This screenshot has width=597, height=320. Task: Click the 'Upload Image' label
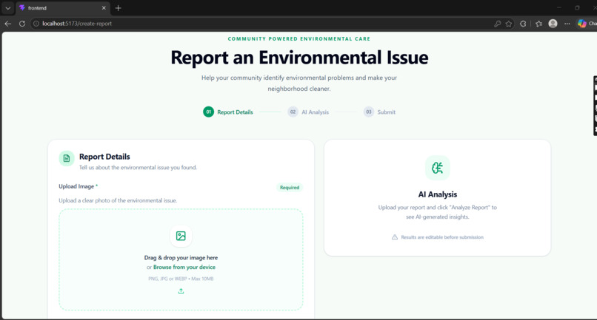(x=76, y=186)
